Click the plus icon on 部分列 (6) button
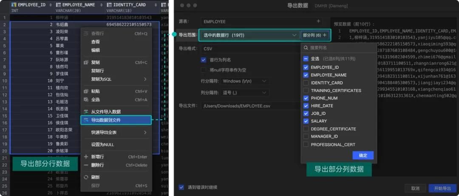This screenshot has height=196, width=459. (325, 35)
